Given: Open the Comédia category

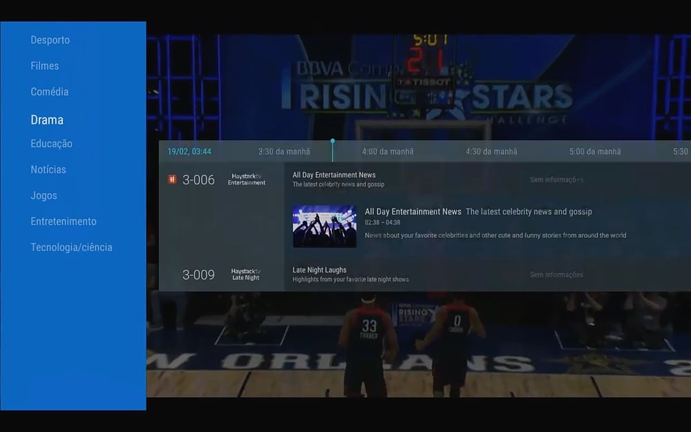Looking at the screenshot, I should coord(49,92).
